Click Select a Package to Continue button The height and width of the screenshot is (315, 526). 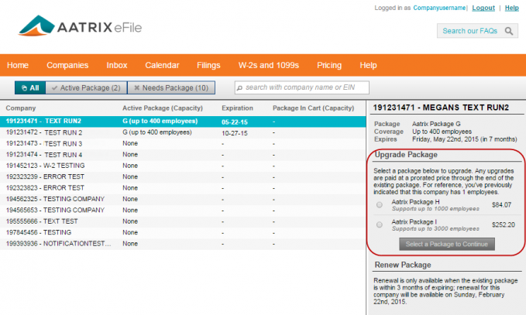click(x=446, y=244)
